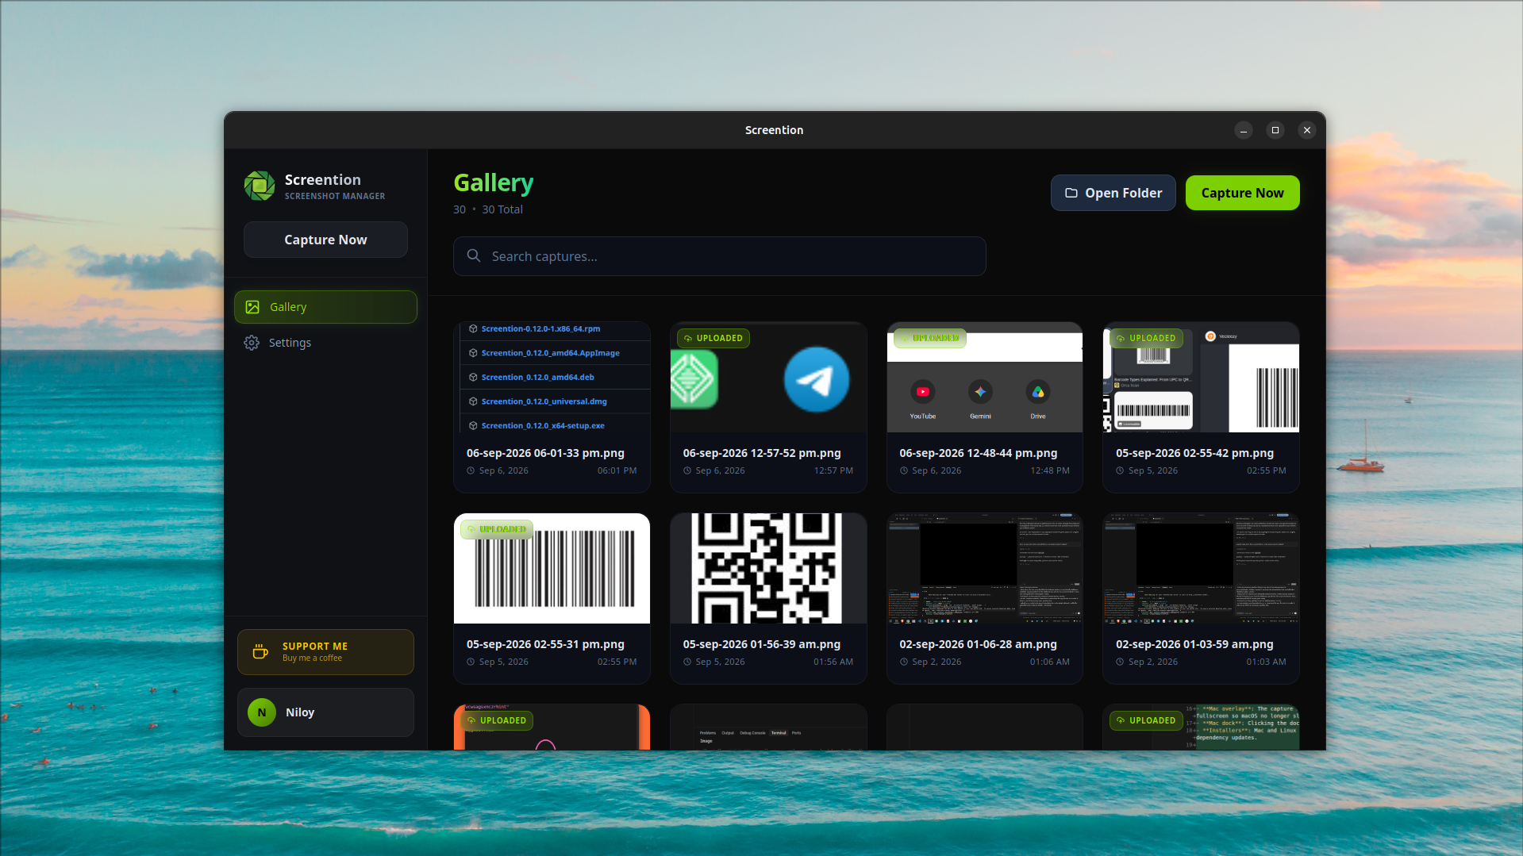1523x856 pixels.
Task: Click the Open Folder button
Action: [x=1113, y=193]
